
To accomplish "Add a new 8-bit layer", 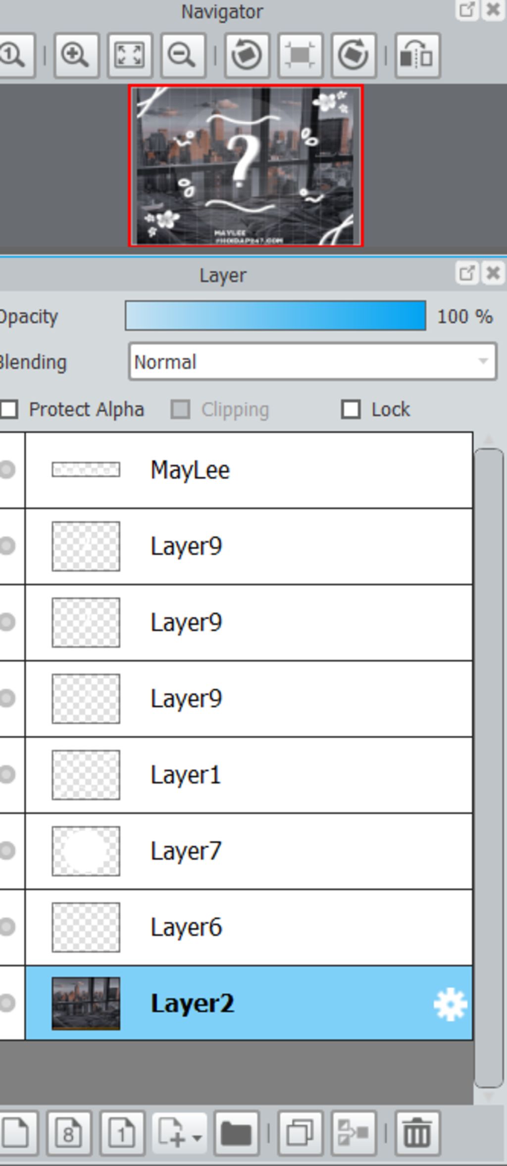I will [69, 1133].
